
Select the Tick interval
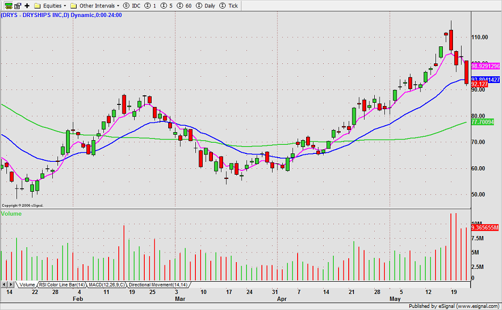(228, 6)
